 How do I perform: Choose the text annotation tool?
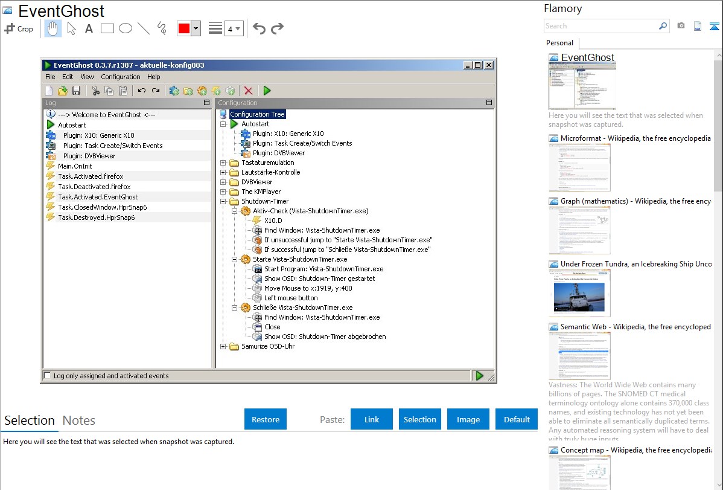[x=89, y=28]
